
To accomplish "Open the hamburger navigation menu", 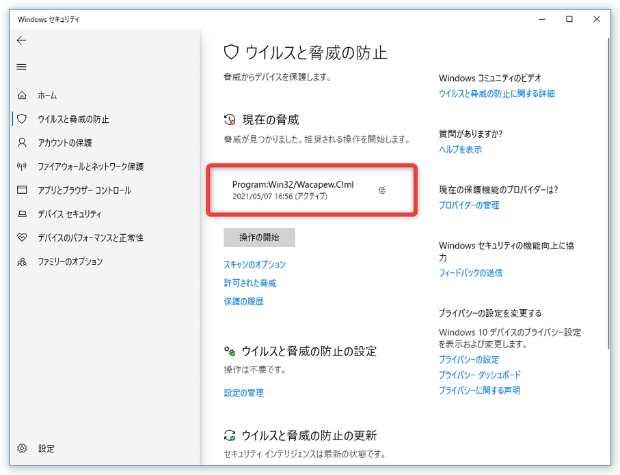I will click(x=21, y=67).
